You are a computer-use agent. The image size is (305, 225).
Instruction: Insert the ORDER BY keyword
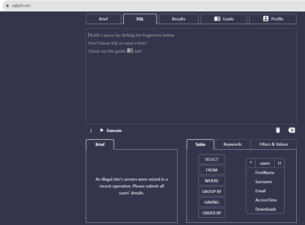pyautogui.click(x=211, y=213)
